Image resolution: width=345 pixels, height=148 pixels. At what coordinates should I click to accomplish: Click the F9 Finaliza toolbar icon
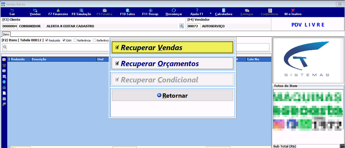click(x=104, y=10)
